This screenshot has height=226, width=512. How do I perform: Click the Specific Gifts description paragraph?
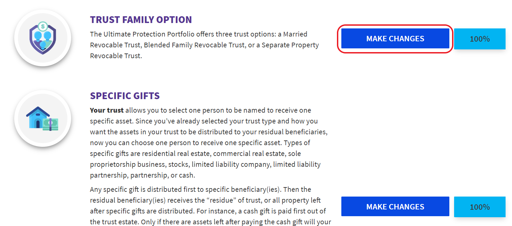point(208,142)
